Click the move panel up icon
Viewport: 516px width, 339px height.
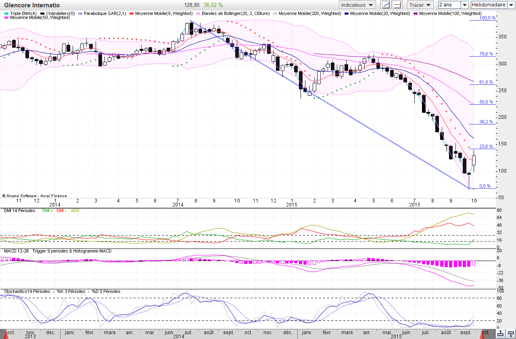tap(500, 333)
